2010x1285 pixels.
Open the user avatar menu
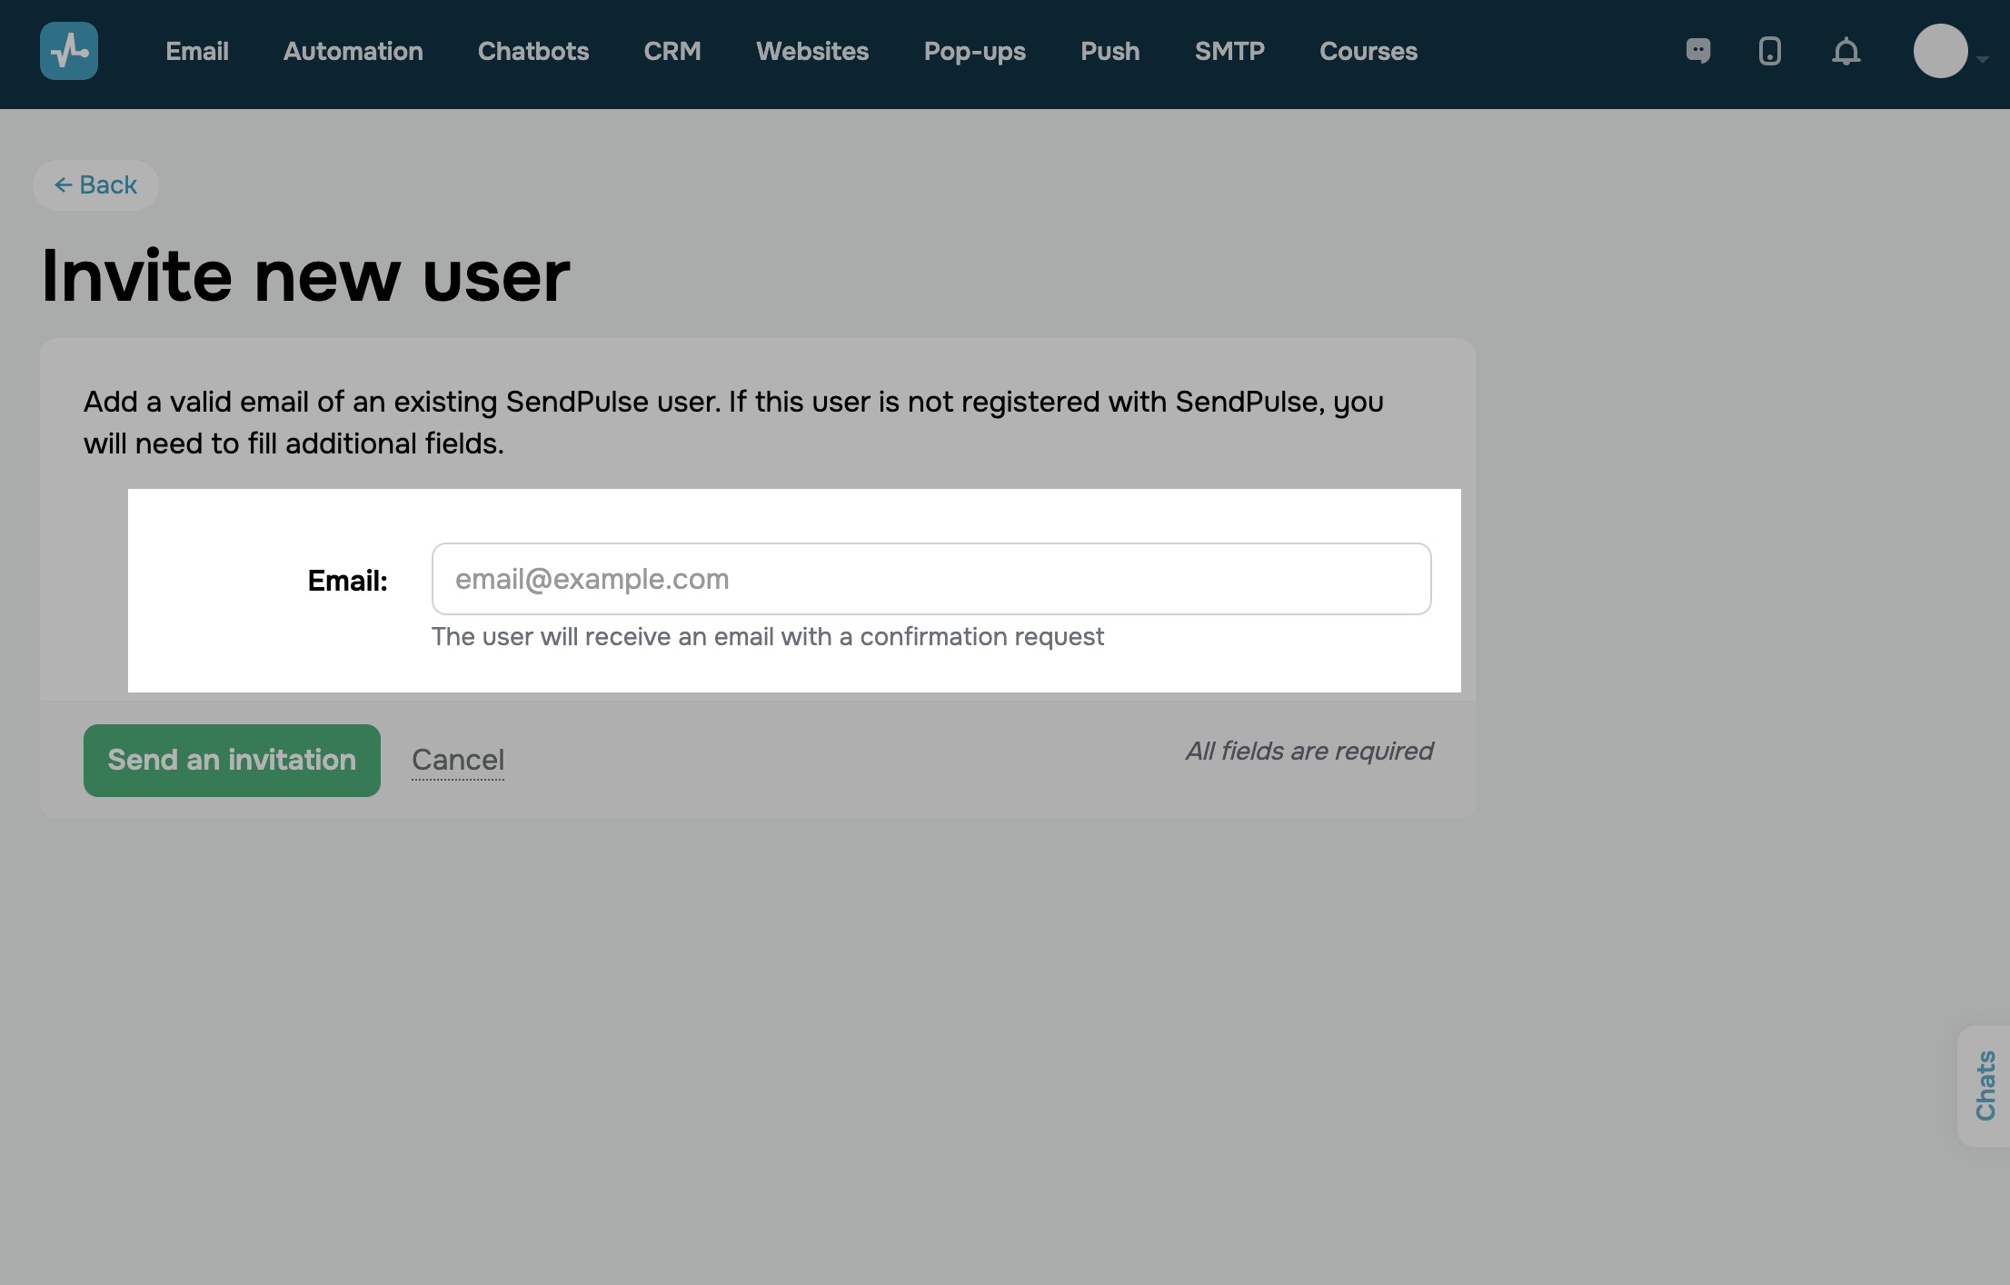click(1941, 51)
